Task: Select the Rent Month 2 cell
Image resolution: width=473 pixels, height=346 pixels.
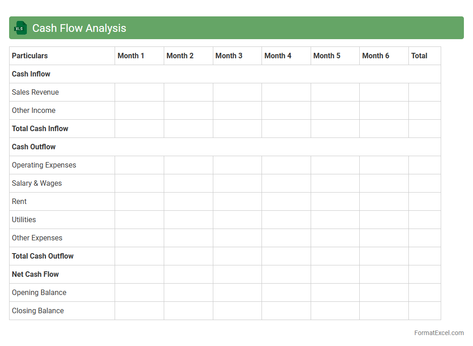Action: click(188, 201)
